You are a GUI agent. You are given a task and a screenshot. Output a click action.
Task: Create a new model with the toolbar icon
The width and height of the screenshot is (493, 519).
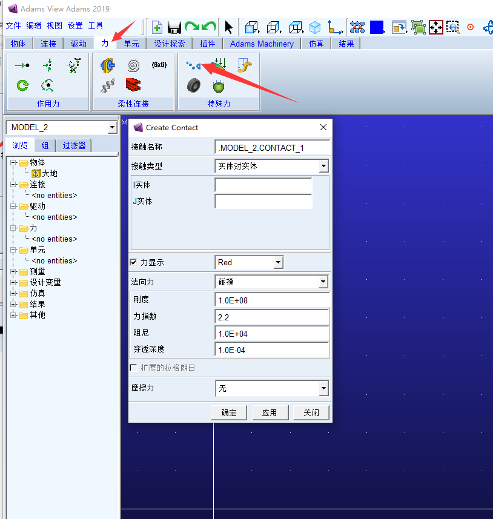157,27
